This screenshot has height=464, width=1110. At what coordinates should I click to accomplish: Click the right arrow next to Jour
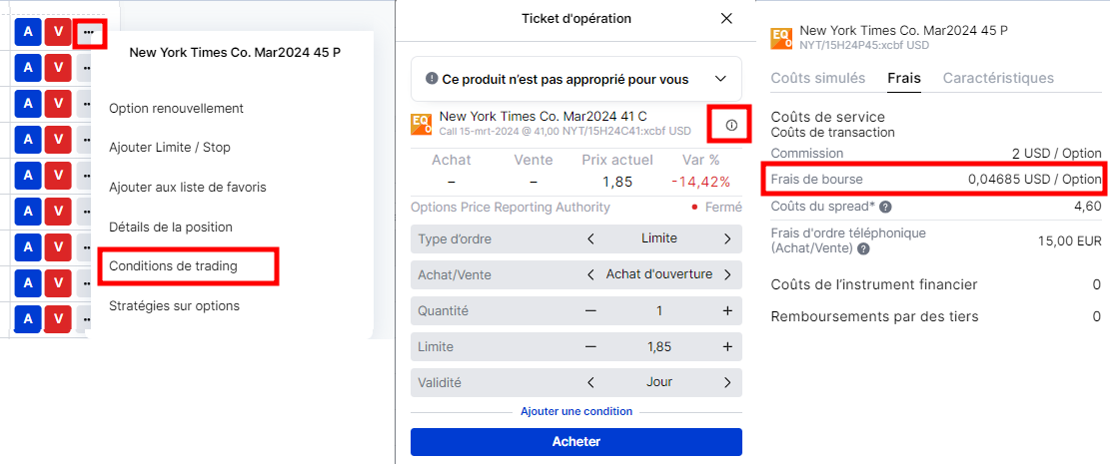pos(727,382)
